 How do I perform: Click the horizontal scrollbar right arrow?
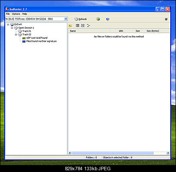tap(168, 153)
